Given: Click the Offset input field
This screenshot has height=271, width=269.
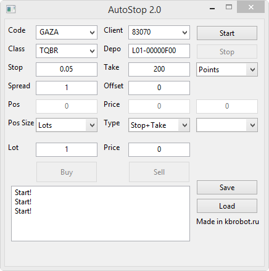Looking at the screenshot, I should 159,88.
